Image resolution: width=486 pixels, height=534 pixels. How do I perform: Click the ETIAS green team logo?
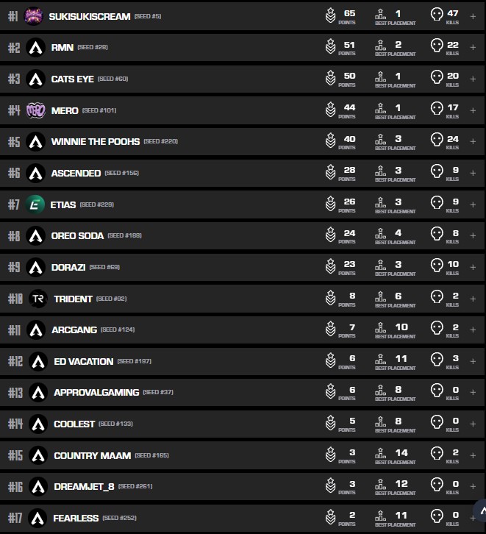click(35, 204)
